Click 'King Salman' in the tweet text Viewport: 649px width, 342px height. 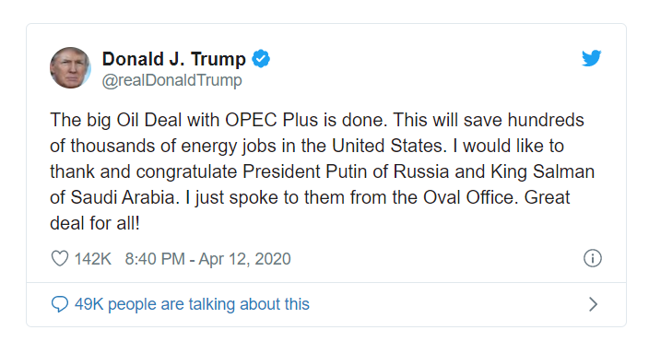pyautogui.click(x=543, y=171)
